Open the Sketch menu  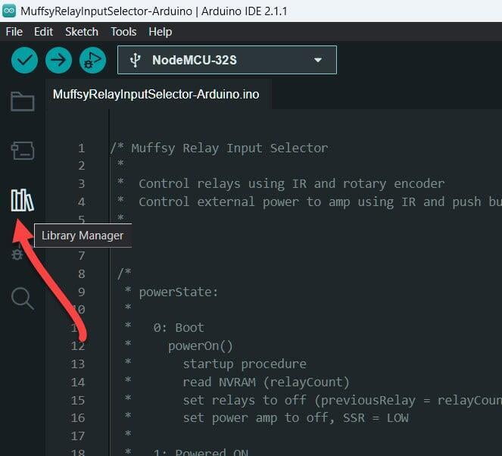click(x=82, y=32)
